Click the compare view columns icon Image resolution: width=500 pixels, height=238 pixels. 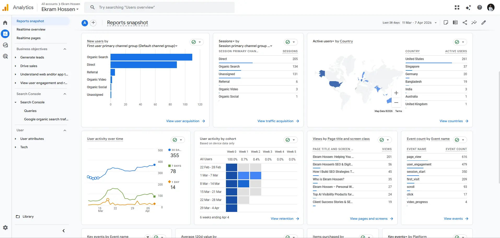455,22
